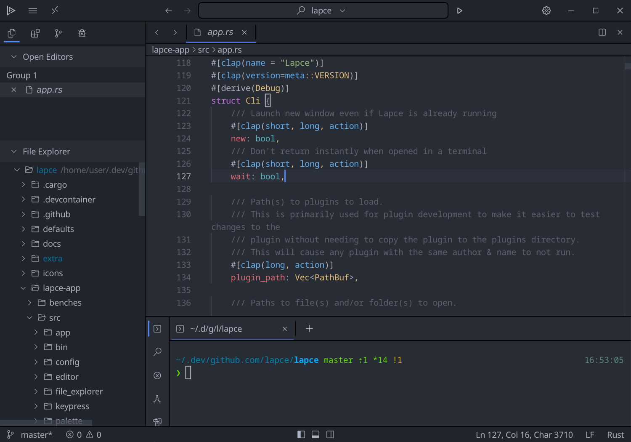Focus the terminal prompt input
Image resolution: width=631 pixels, height=442 pixels.
click(188, 373)
